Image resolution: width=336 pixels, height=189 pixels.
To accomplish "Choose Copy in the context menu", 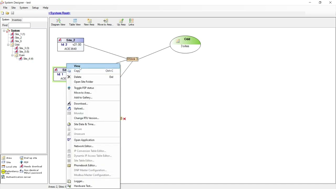I will click(x=93, y=71).
